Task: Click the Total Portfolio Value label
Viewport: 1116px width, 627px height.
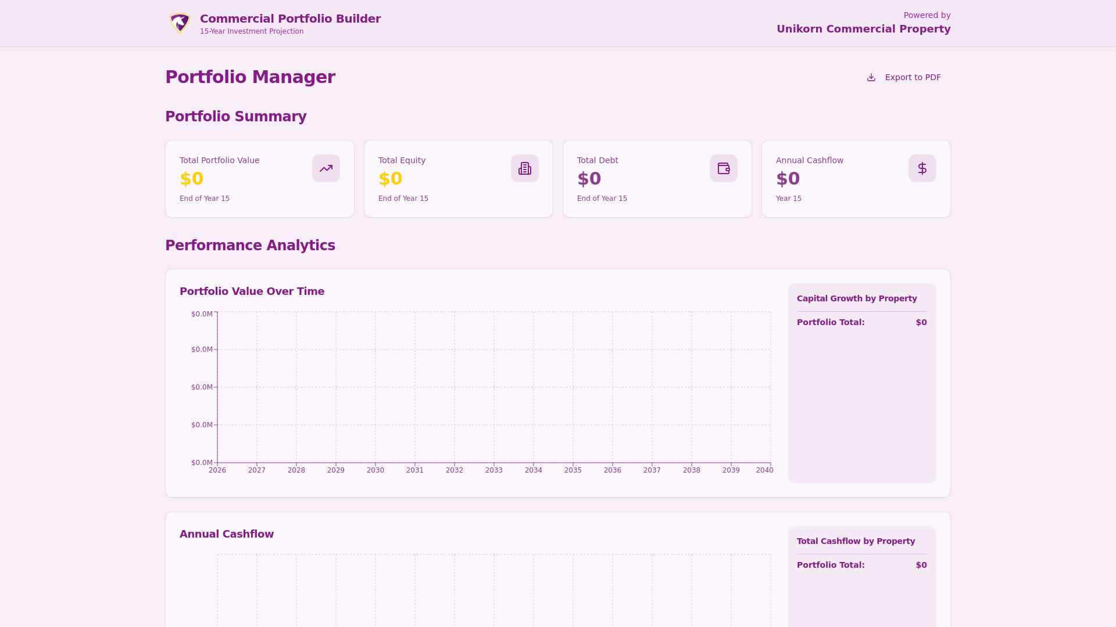Action: pos(219,160)
